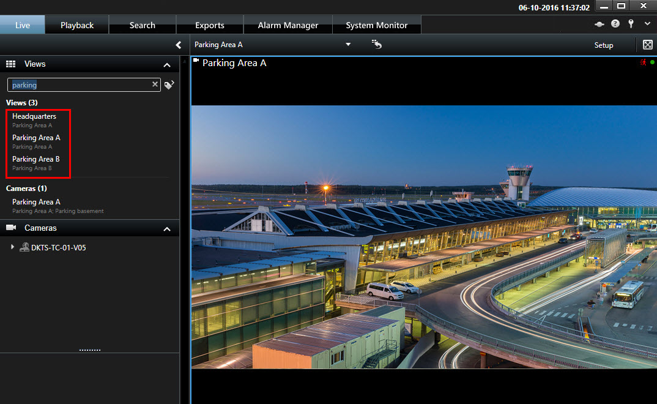The width and height of the screenshot is (657, 404).
Task: Open the top-right toolbar chevron menu
Action: pyautogui.click(x=647, y=24)
